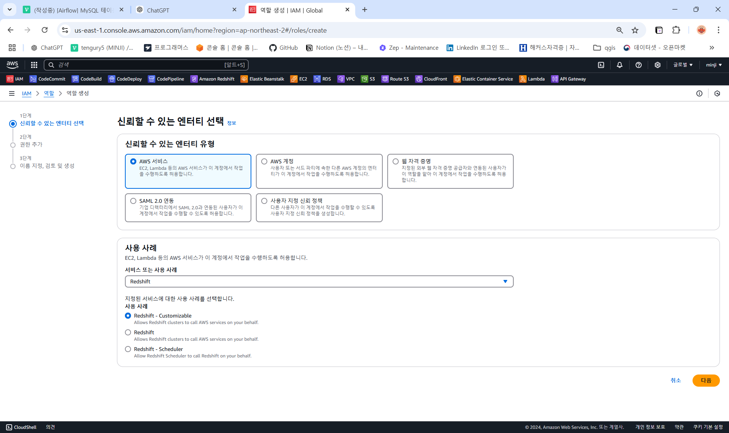Click the notifications bell icon
729x433 pixels.
point(620,65)
